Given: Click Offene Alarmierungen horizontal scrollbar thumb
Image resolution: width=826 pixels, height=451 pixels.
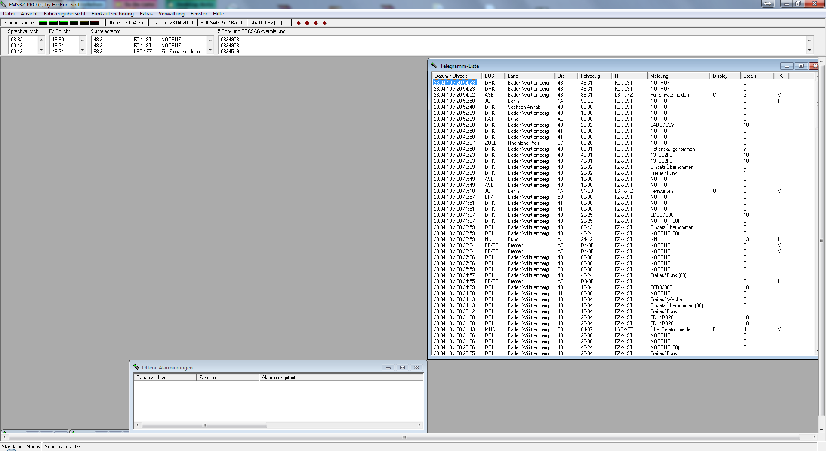Looking at the screenshot, I should [204, 425].
